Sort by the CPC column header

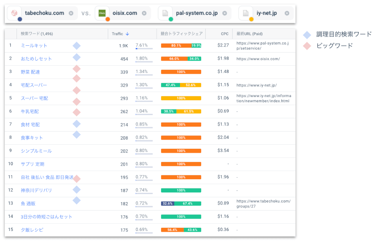224,34
